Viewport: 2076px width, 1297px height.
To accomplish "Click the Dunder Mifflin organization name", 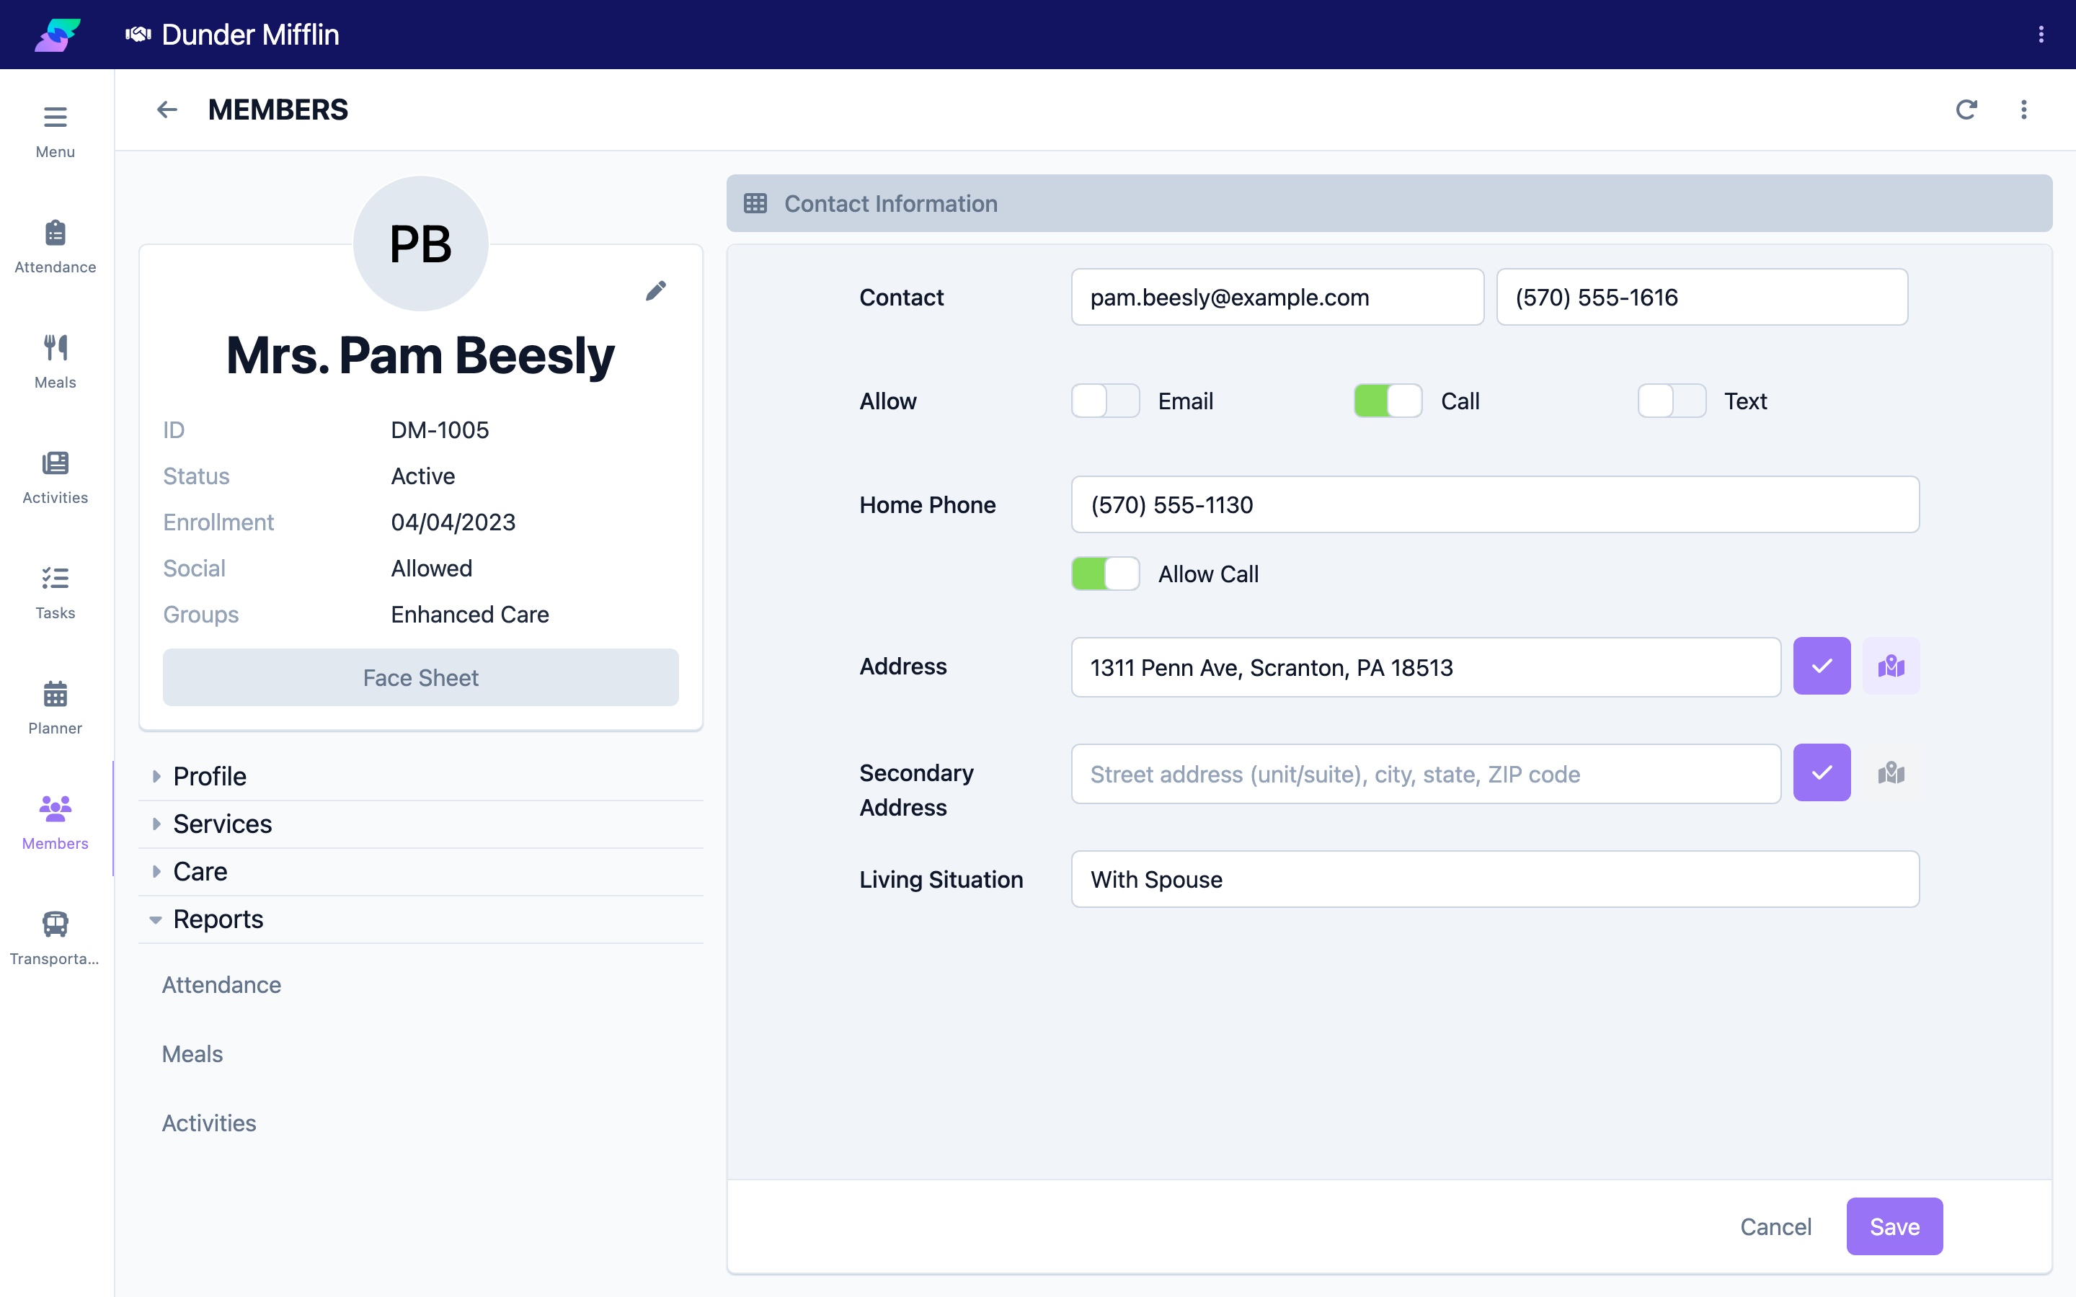I will (x=249, y=35).
